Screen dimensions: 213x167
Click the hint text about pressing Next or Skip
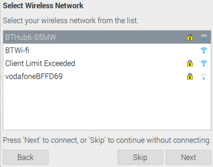click(107, 141)
